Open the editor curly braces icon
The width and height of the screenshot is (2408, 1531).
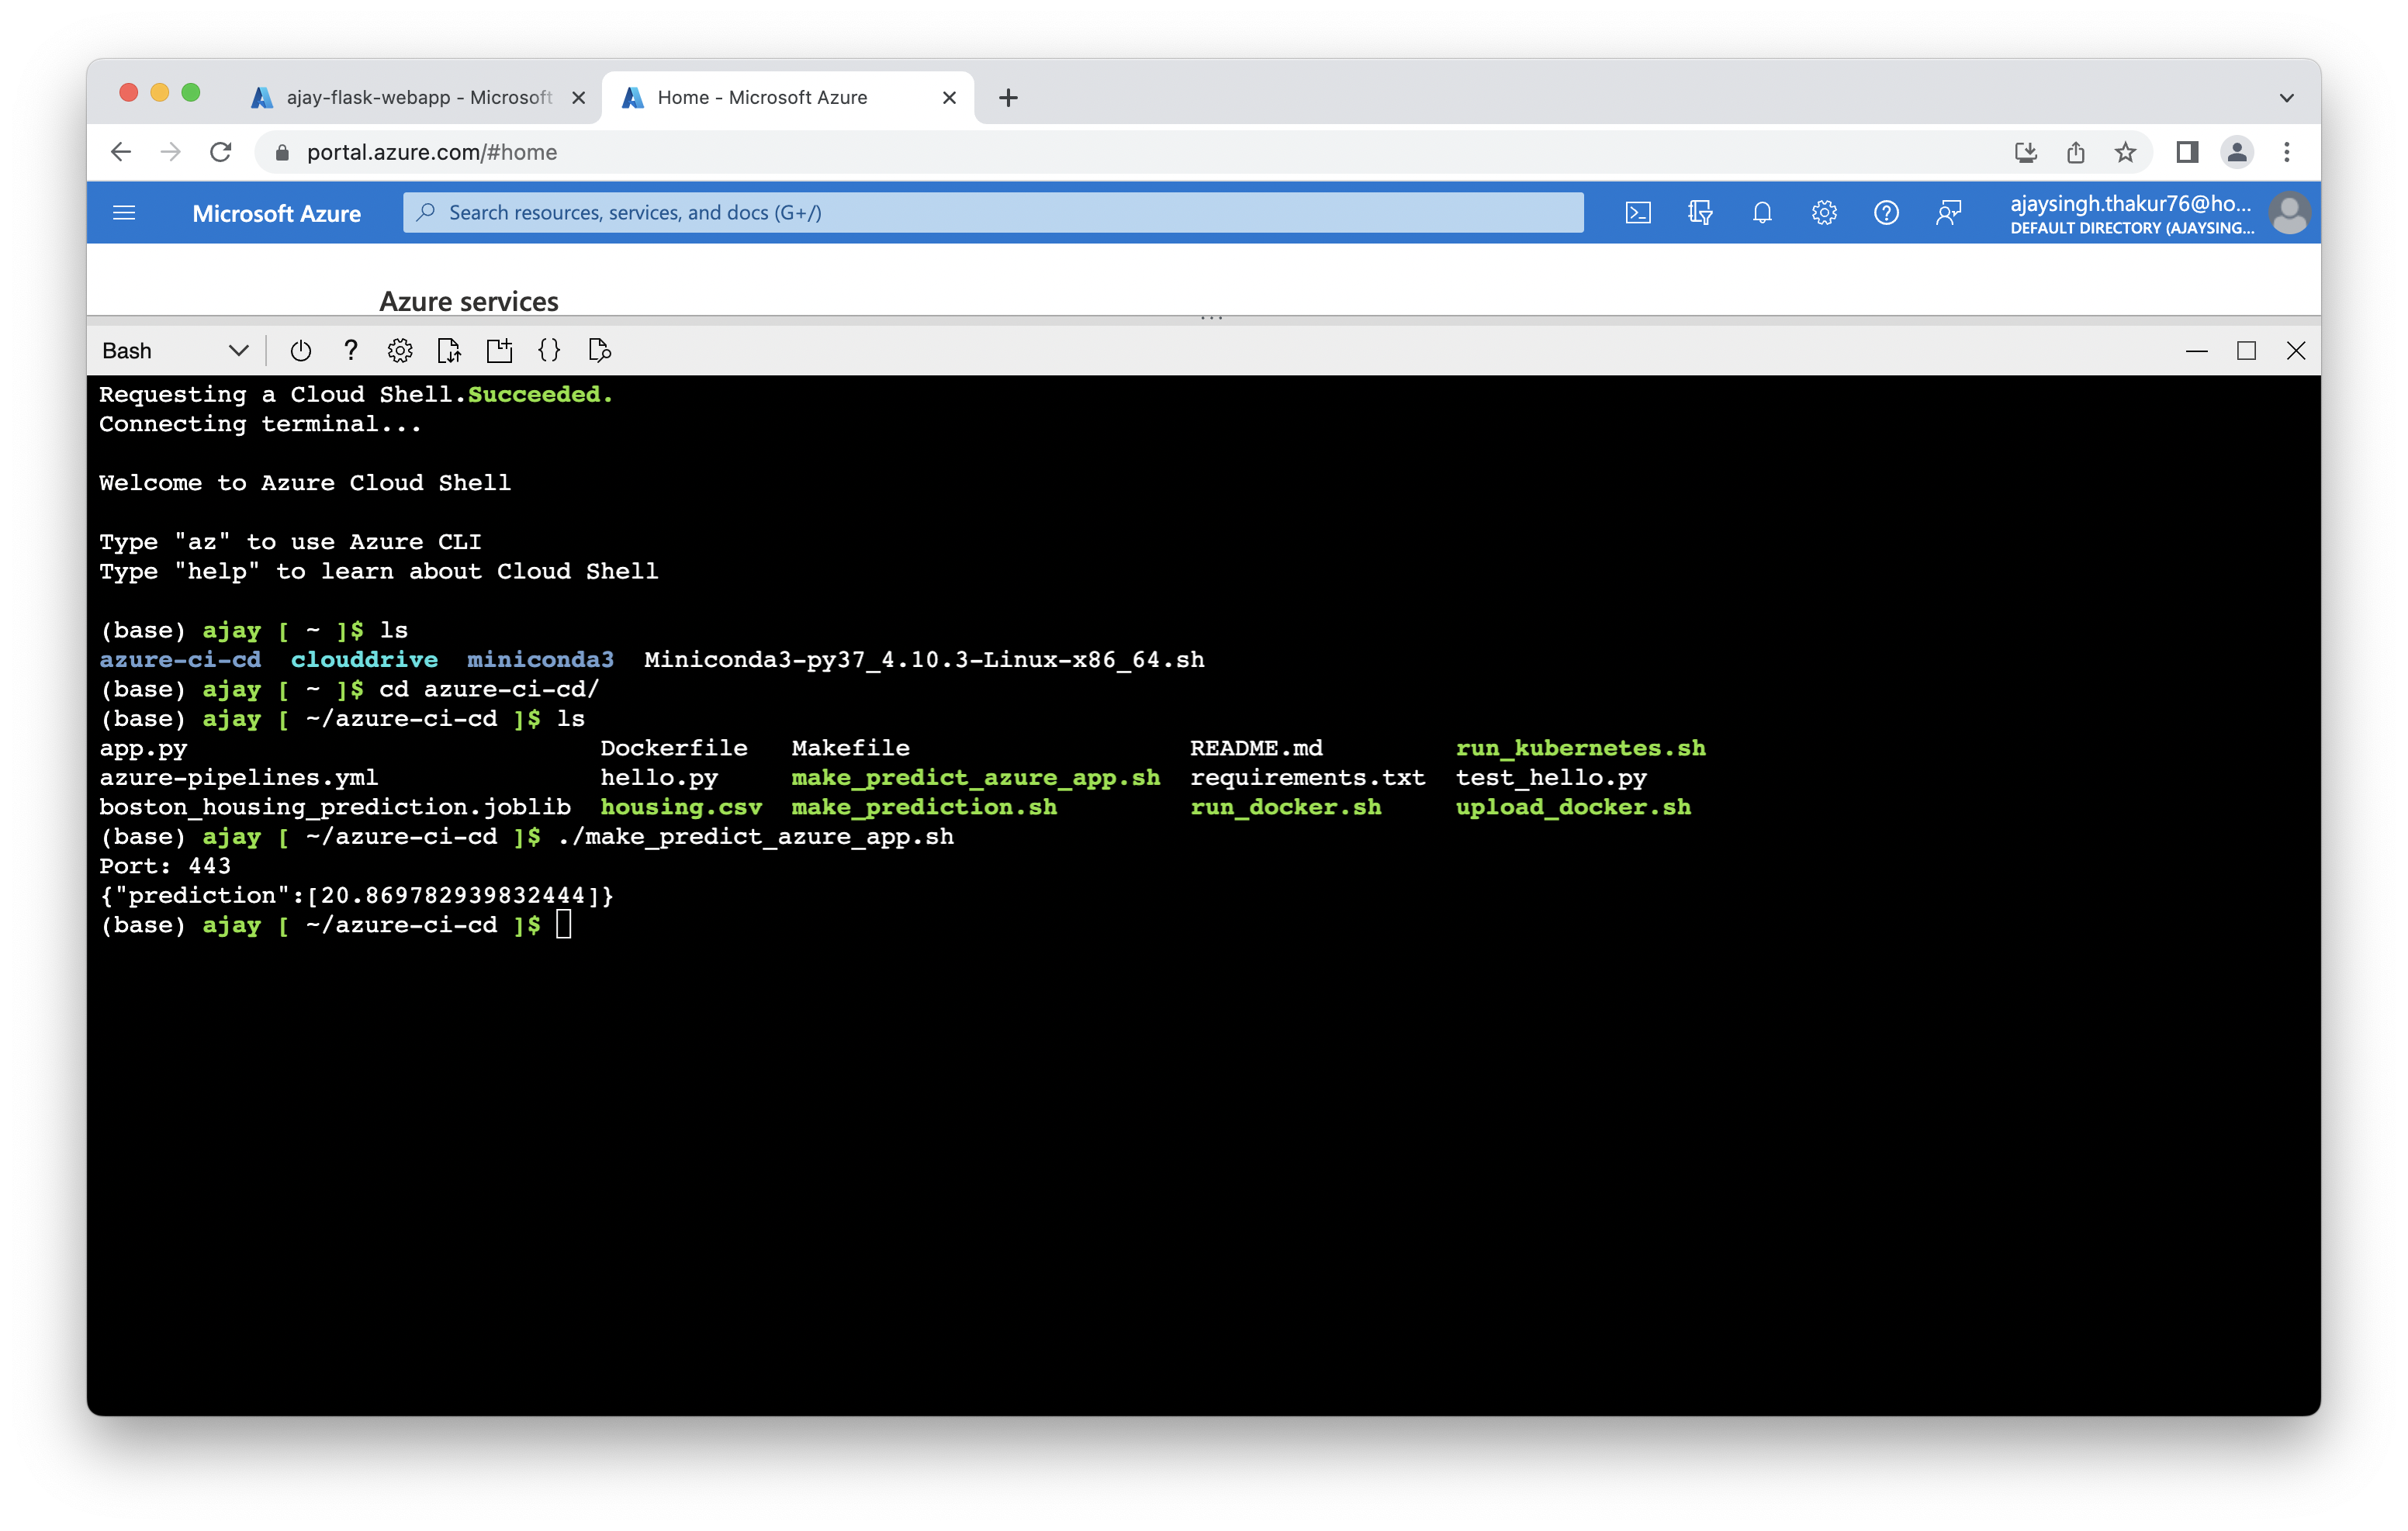pos(549,351)
